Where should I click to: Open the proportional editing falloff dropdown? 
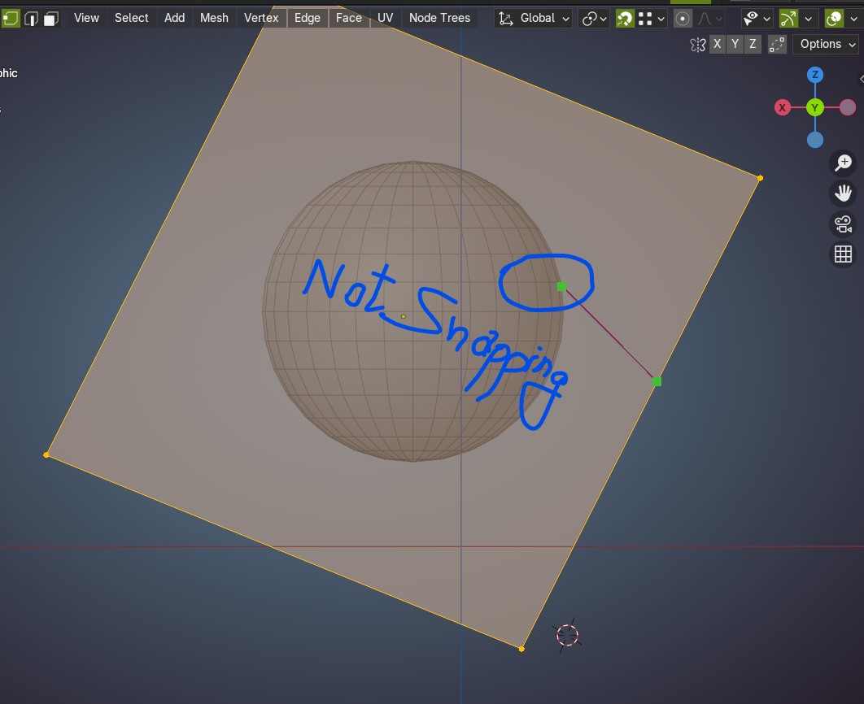tap(709, 19)
